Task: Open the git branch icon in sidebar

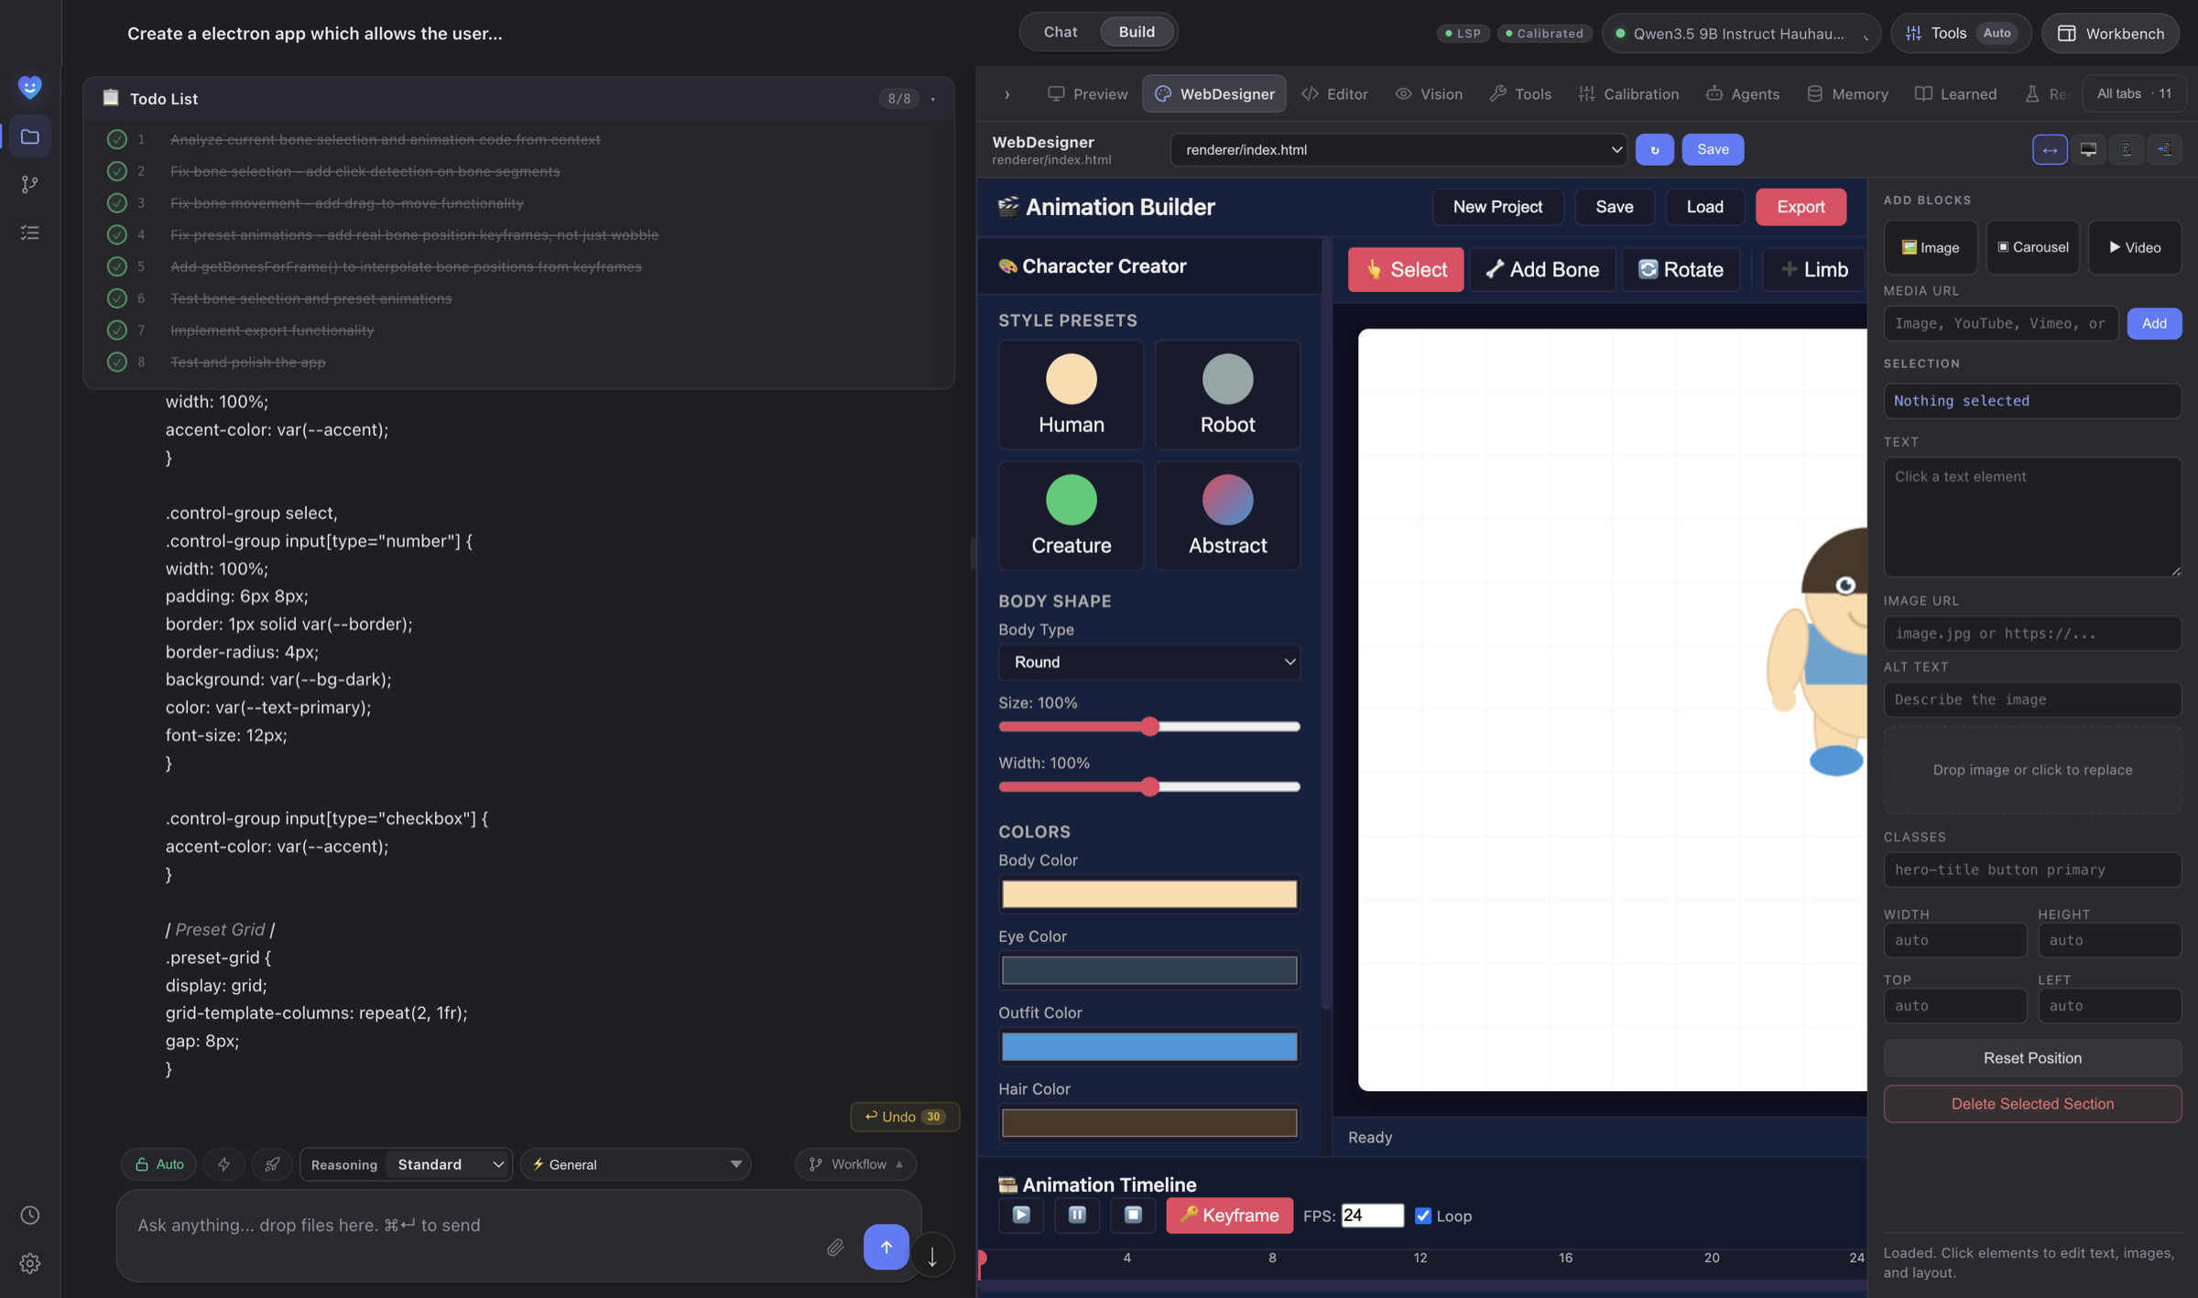Action: (x=30, y=185)
